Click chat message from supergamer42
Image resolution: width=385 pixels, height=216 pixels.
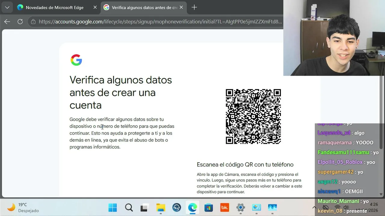tap(340, 172)
